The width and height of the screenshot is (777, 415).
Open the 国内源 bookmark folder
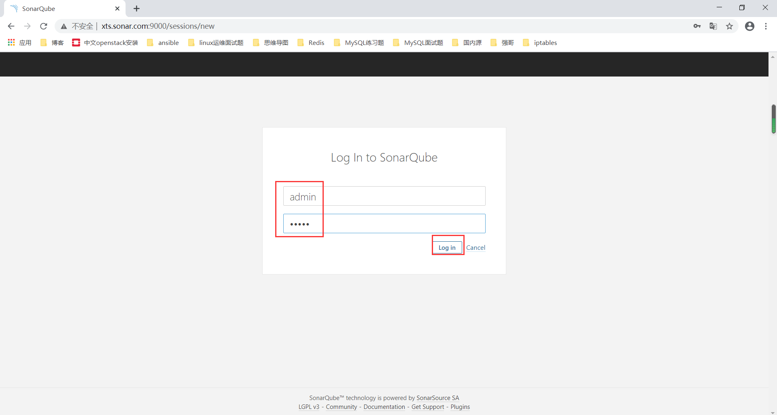click(x=467, y=43)
